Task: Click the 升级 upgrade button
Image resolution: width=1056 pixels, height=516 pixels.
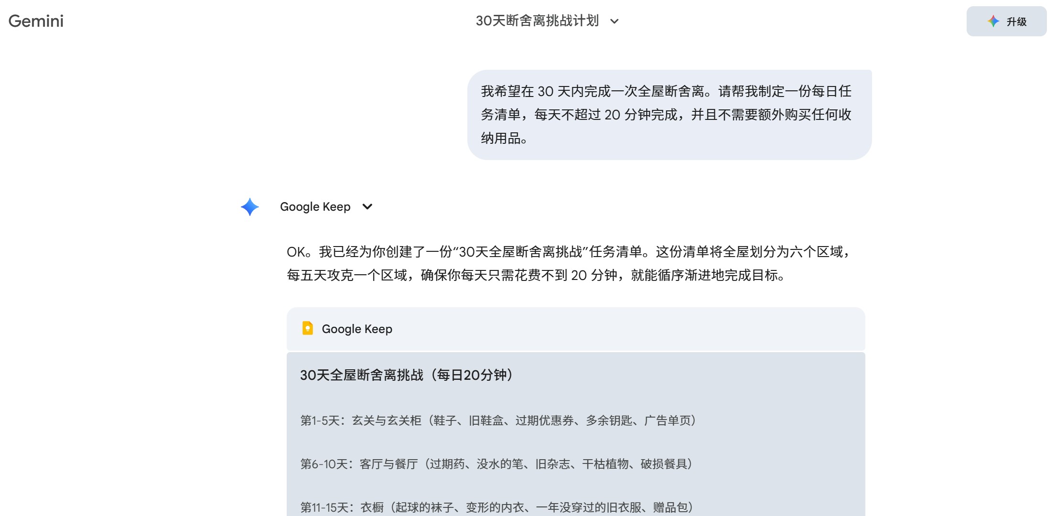Action: (1006, 21)
